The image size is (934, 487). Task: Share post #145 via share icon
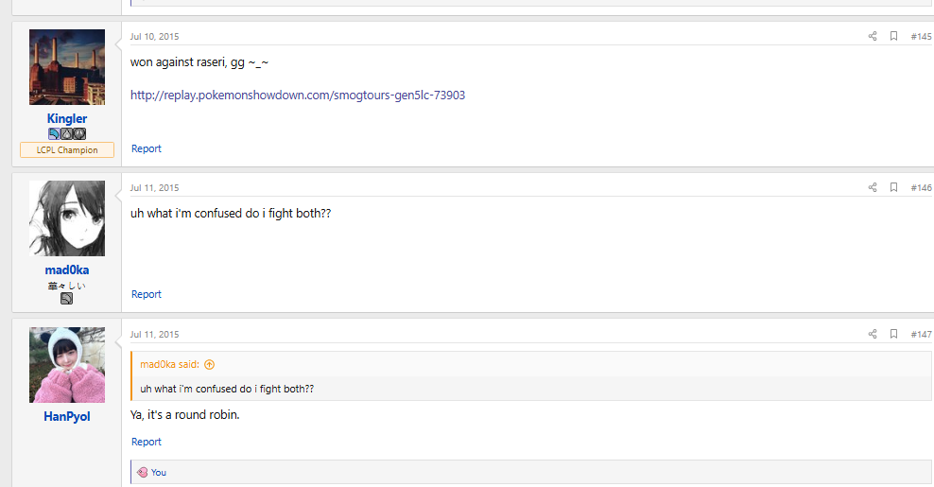coord(873,37)
